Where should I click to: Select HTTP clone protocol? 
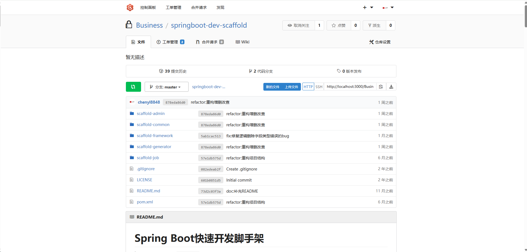click(308, 87)
